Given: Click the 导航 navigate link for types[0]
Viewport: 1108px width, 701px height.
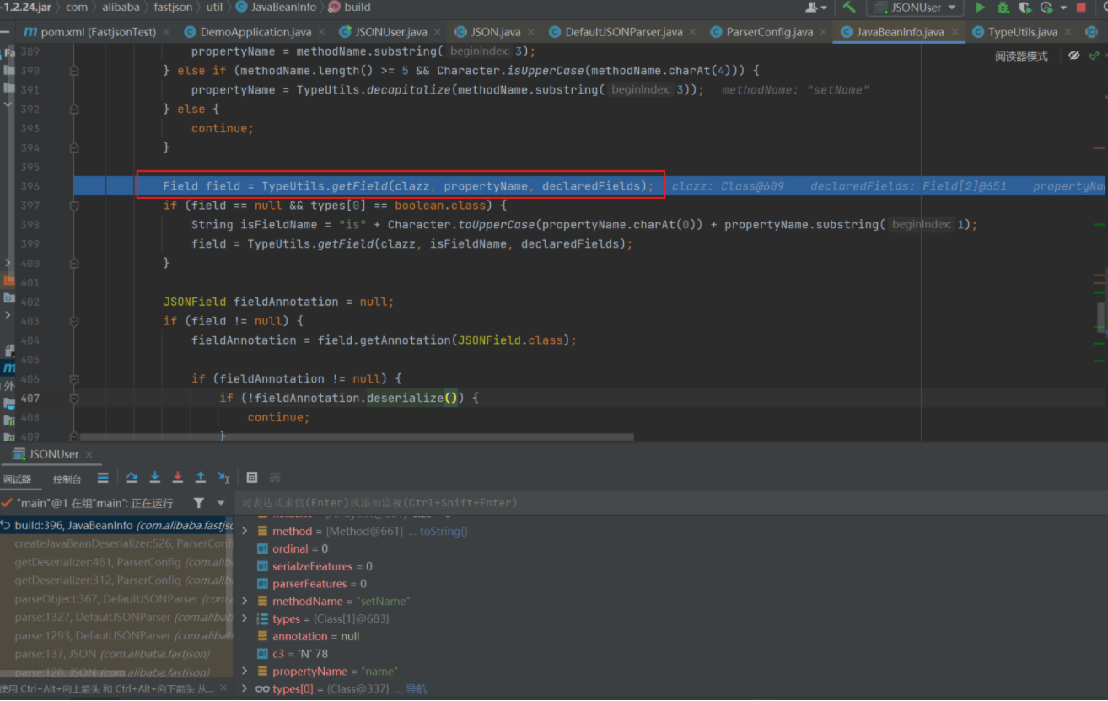Looking at the screenshot, I should pyautogui.click(x=417, y=688).
